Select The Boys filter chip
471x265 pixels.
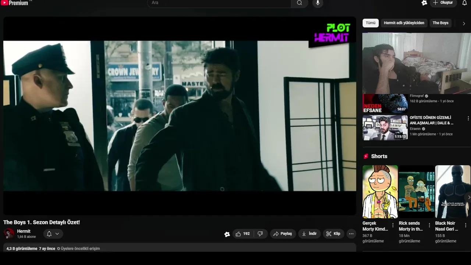(x=440, y=23)
